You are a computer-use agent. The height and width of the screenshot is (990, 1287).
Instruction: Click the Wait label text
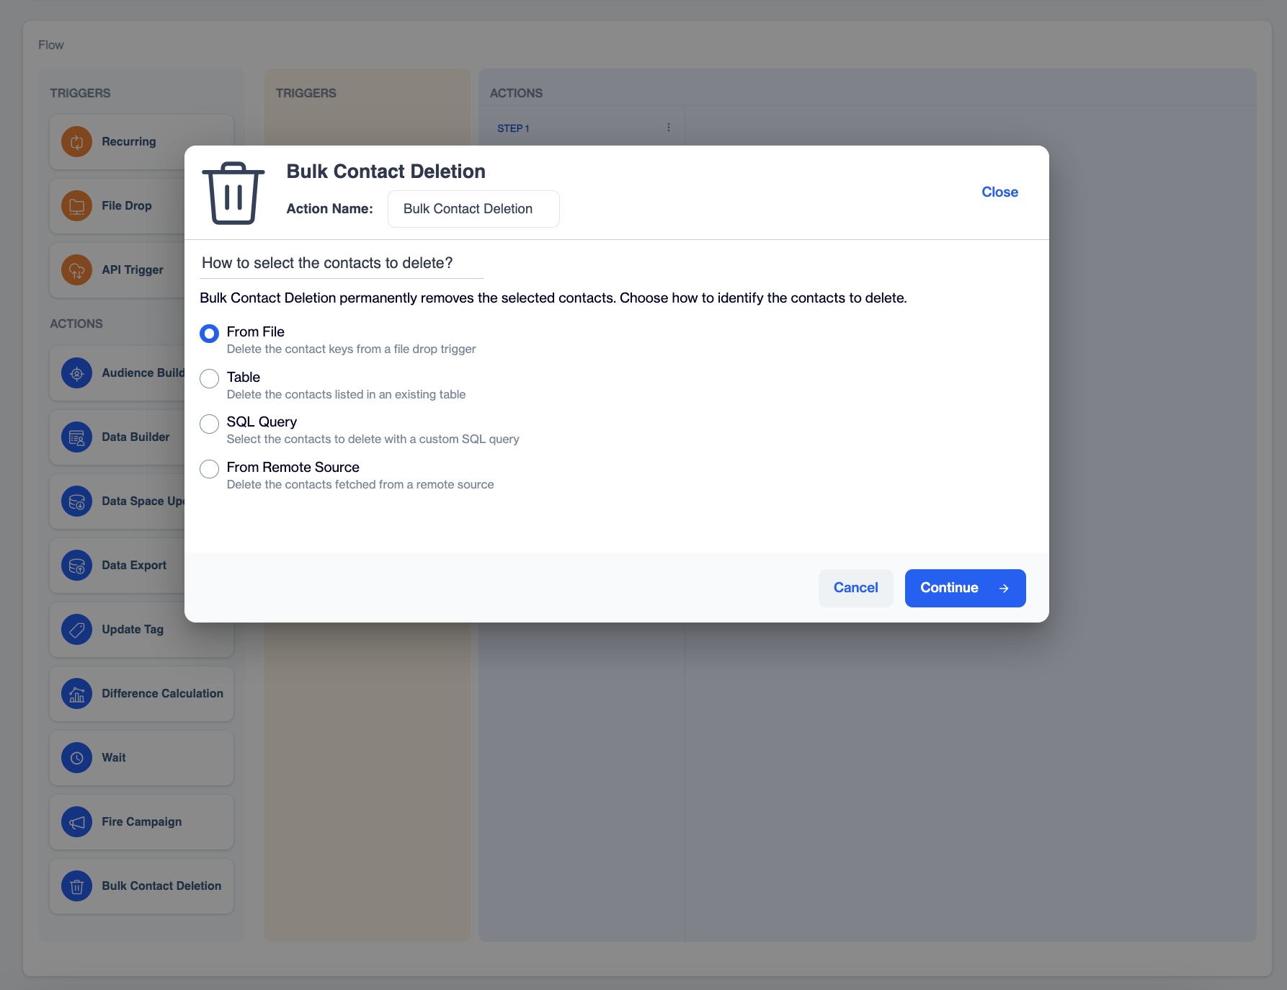pyautogui.click(x=114, y=757)
